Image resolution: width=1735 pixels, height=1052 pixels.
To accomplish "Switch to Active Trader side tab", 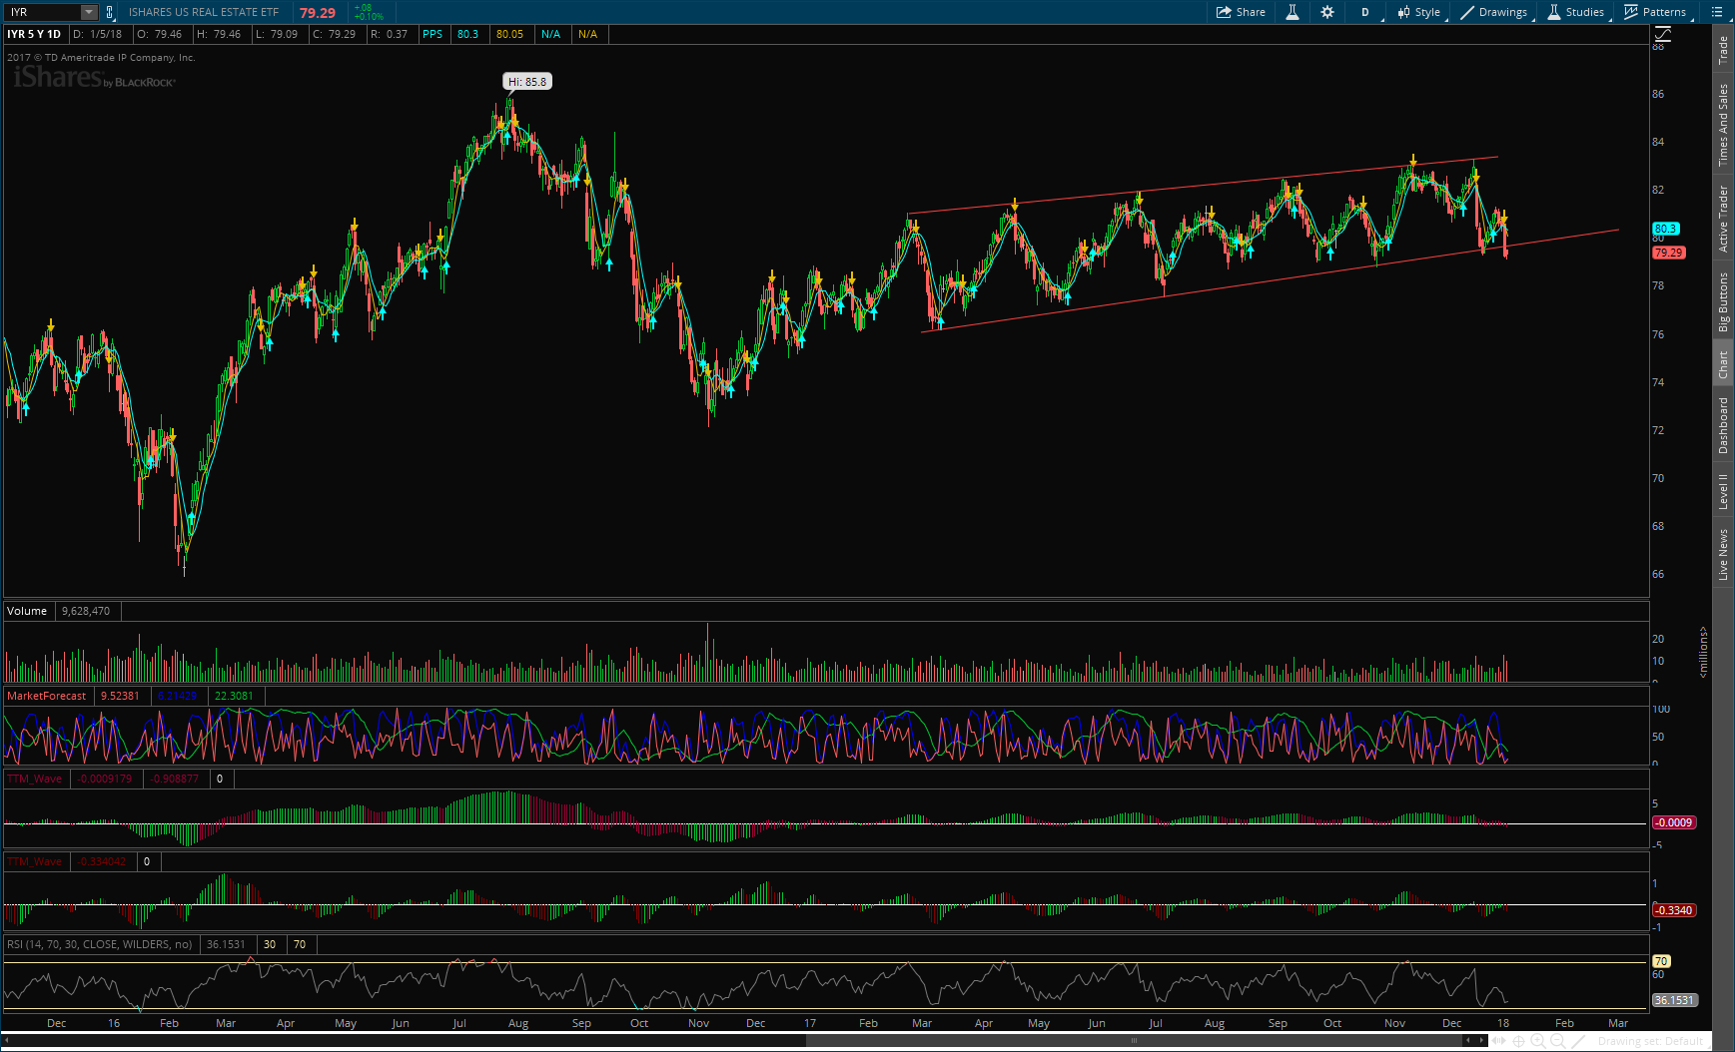I will 1723,218.
